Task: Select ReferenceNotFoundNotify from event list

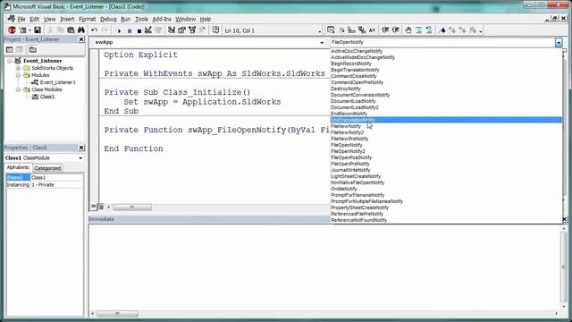Action: point(359,220)
